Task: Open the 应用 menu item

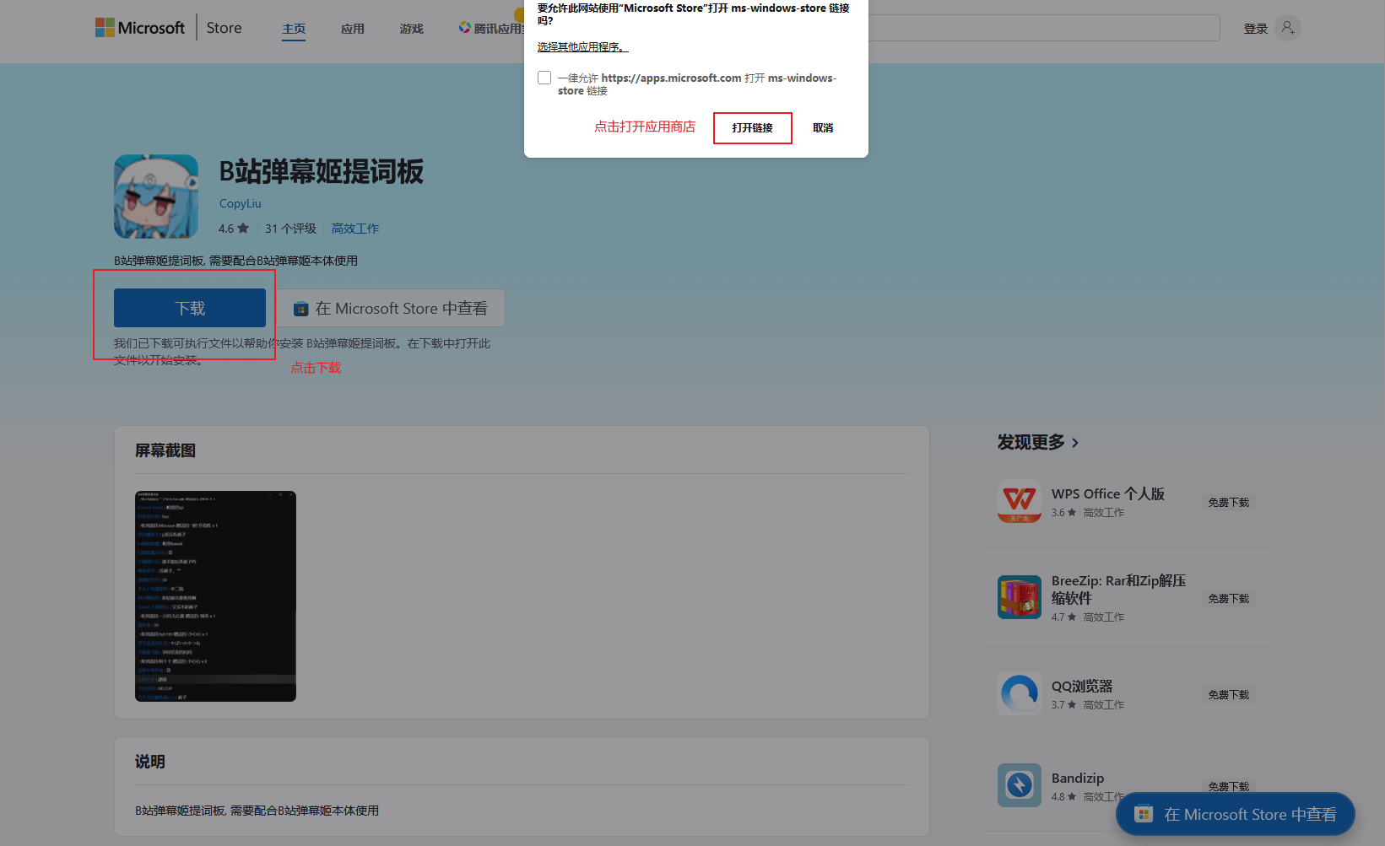Action: pos(353,28)
